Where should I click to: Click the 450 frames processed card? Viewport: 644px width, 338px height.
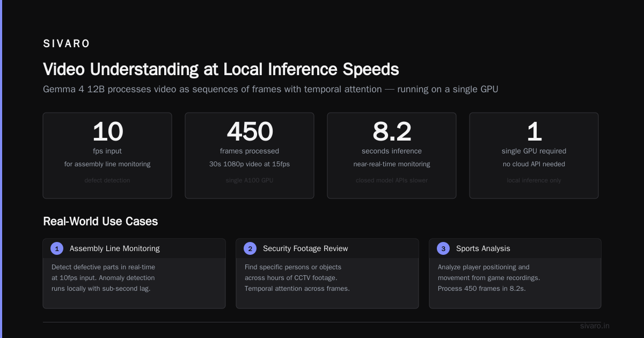[250, 156]
